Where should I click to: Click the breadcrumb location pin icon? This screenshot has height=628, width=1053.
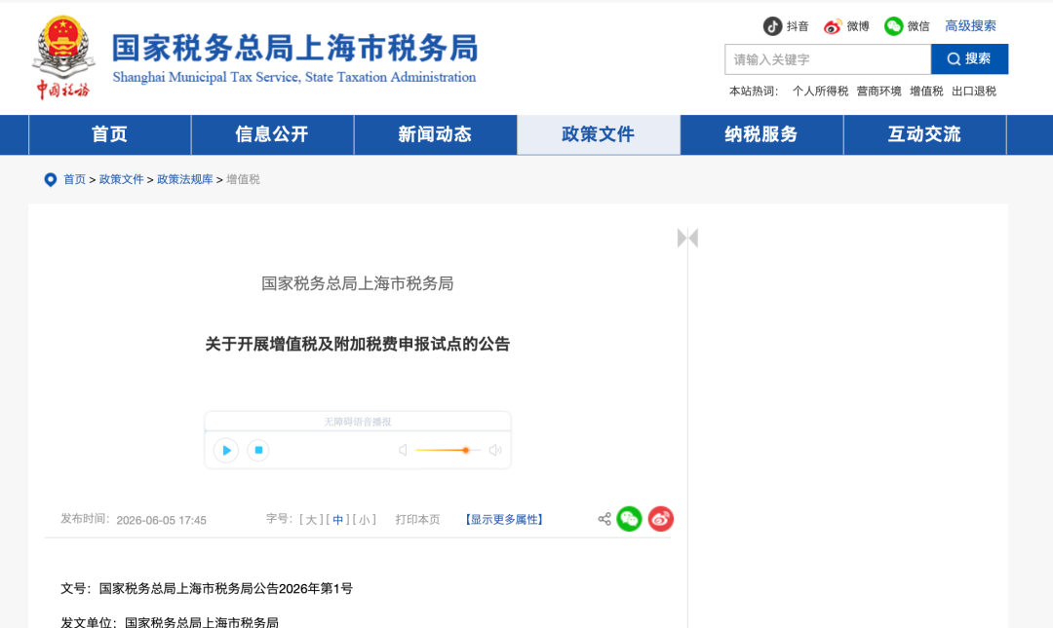click(x=51, y=180)
